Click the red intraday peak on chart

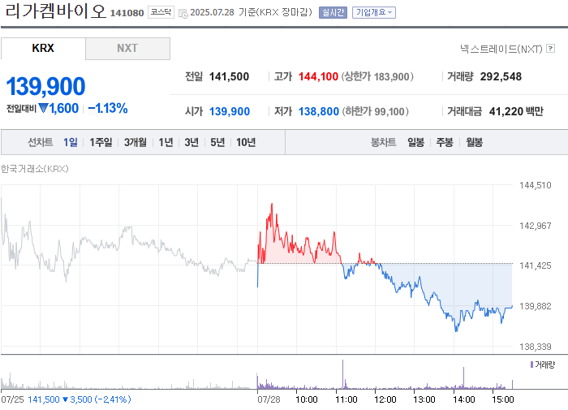click(272, 205)
